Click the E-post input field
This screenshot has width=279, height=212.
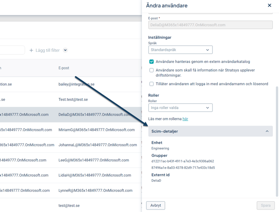tap(210, 25)
